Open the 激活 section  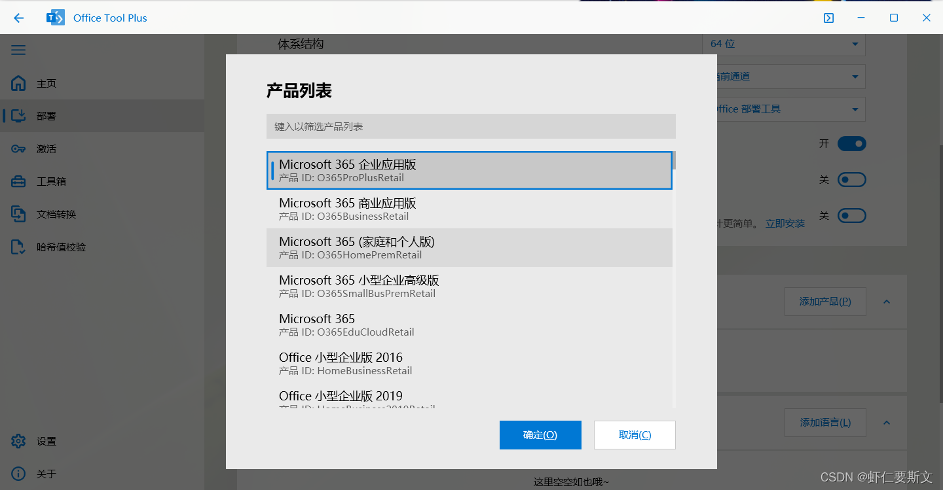tap(102, 149)
